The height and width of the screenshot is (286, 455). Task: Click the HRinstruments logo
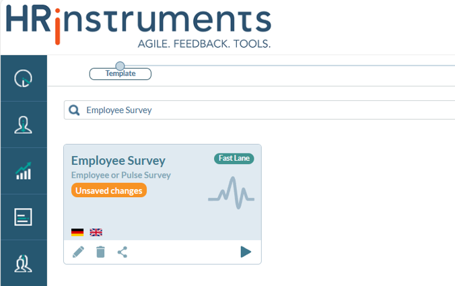[x=139, y=26]
